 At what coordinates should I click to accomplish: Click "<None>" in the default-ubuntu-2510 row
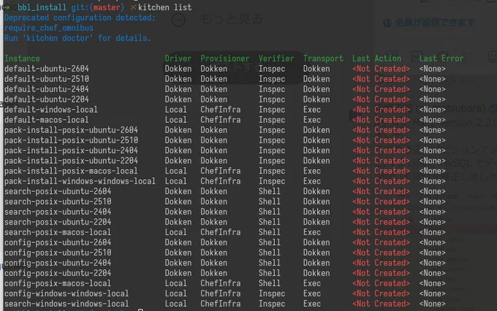433,79
